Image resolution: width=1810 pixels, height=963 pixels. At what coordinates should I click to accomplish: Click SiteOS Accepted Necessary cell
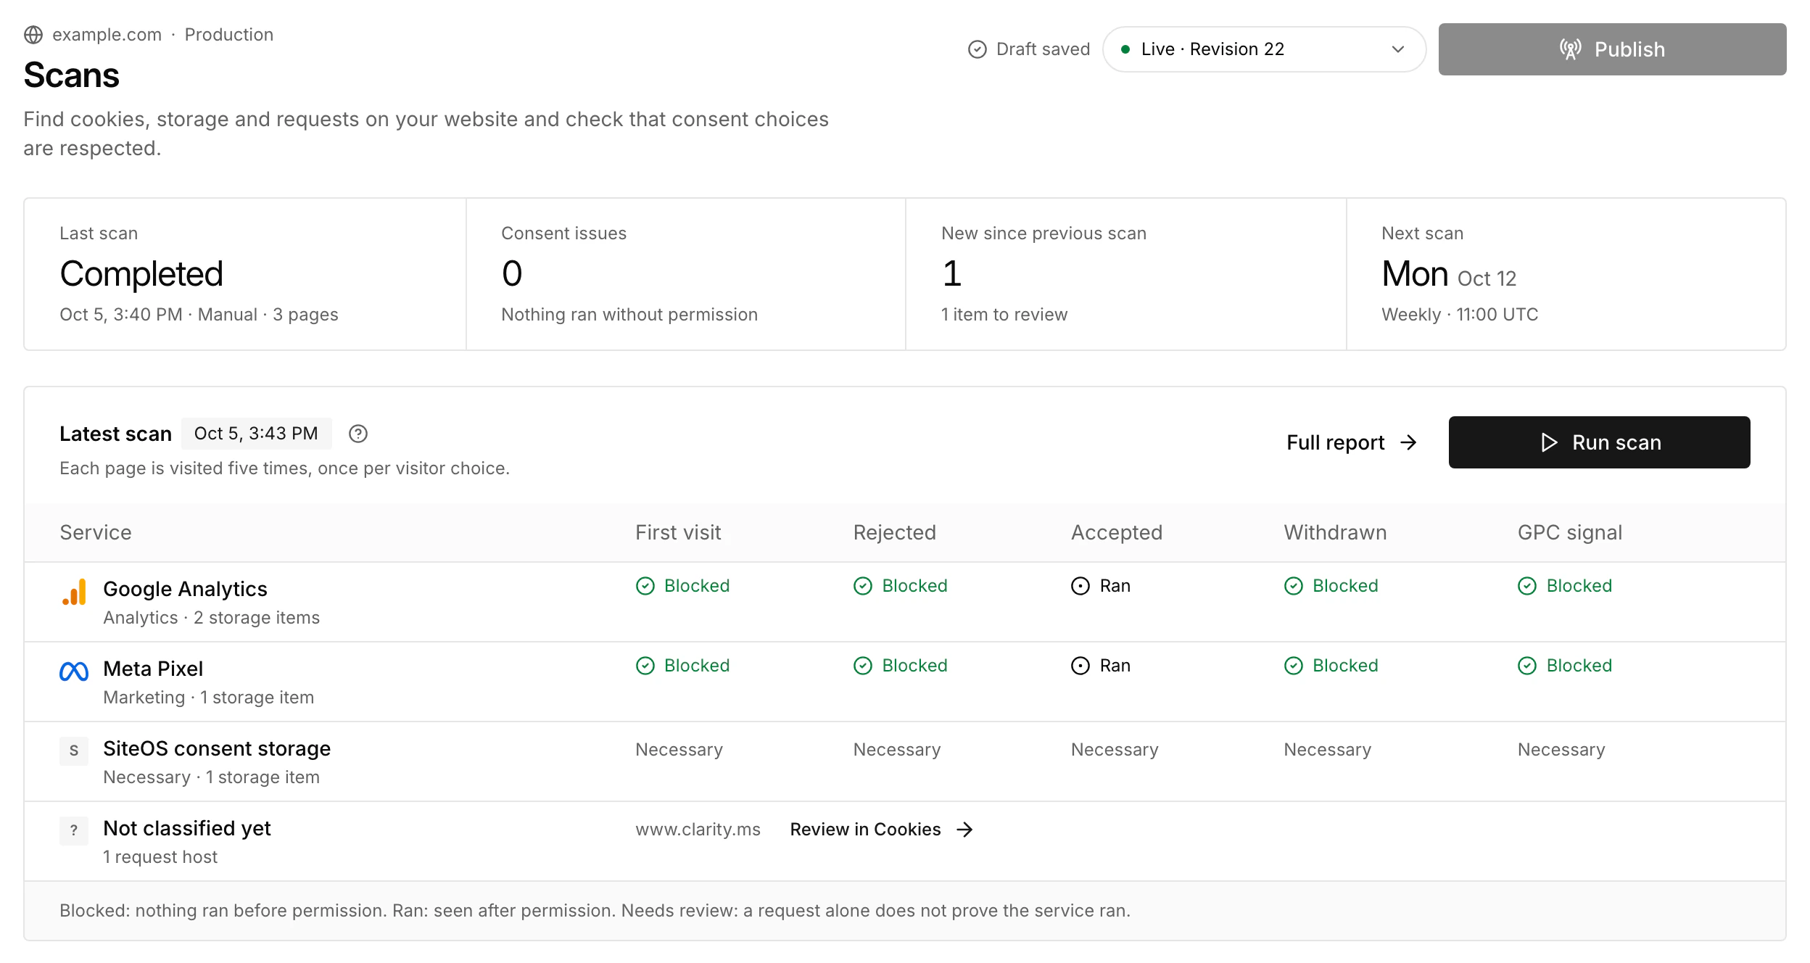1115,750
